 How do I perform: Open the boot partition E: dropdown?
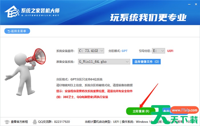click(158, 51)
